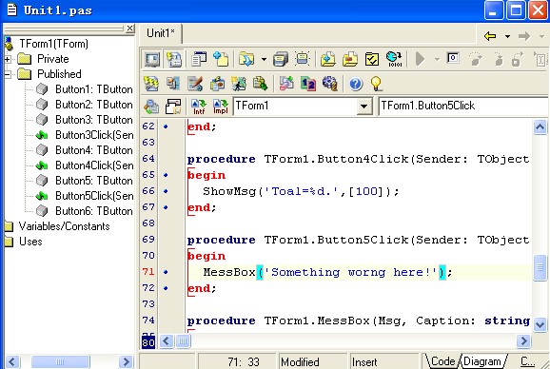Select Button4Click method in the tree
The height and width of the screenshot is (369, 550).
(x=94, y=165)
